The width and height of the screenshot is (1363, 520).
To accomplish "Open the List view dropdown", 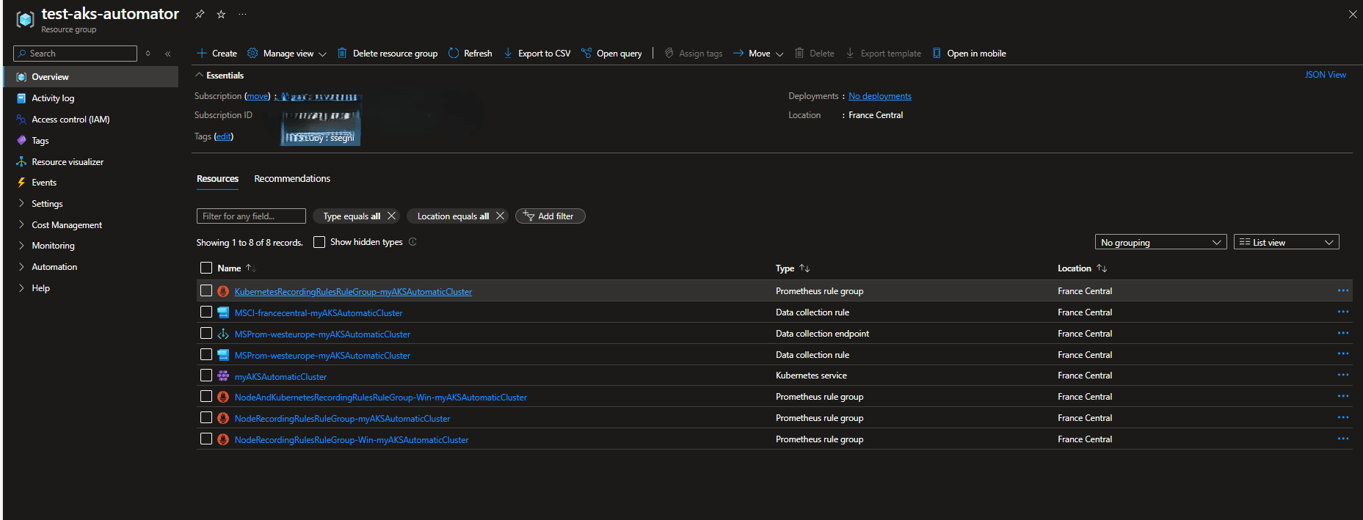I will pyautogui.click(x=1287, y=242).
